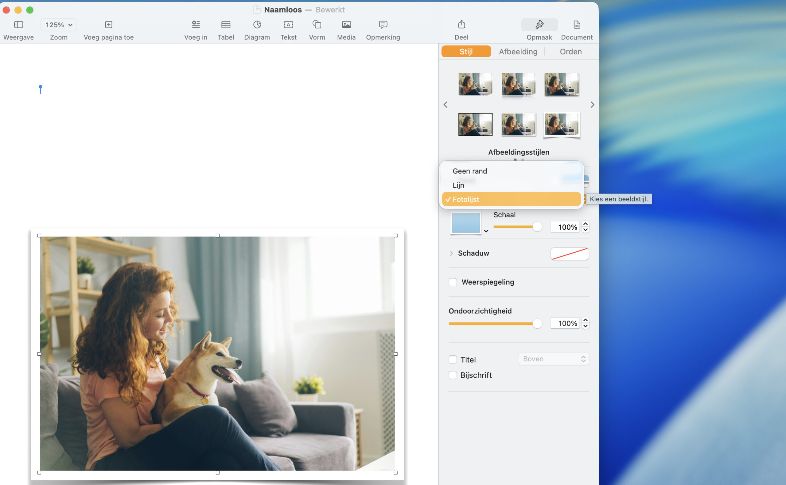The height and width of the screenshot is (485, 786).
Task: Open the Weergave sidebar view icon
Action: [x=18, y=25]
